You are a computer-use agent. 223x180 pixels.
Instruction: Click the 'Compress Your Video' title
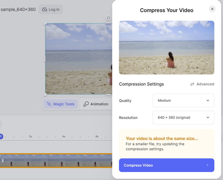click(x=167, y=10)
